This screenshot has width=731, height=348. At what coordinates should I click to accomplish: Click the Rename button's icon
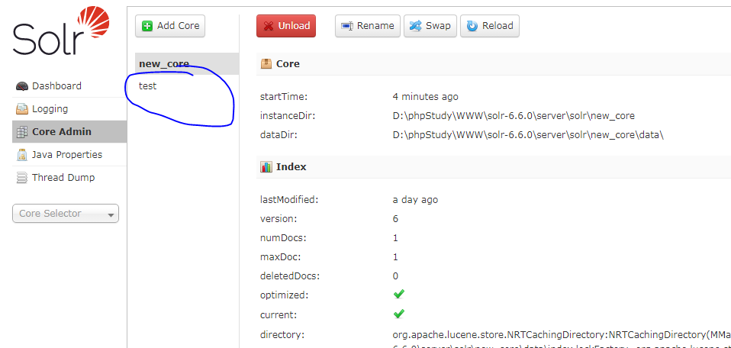pyautogui.click(x=347, y=26)
